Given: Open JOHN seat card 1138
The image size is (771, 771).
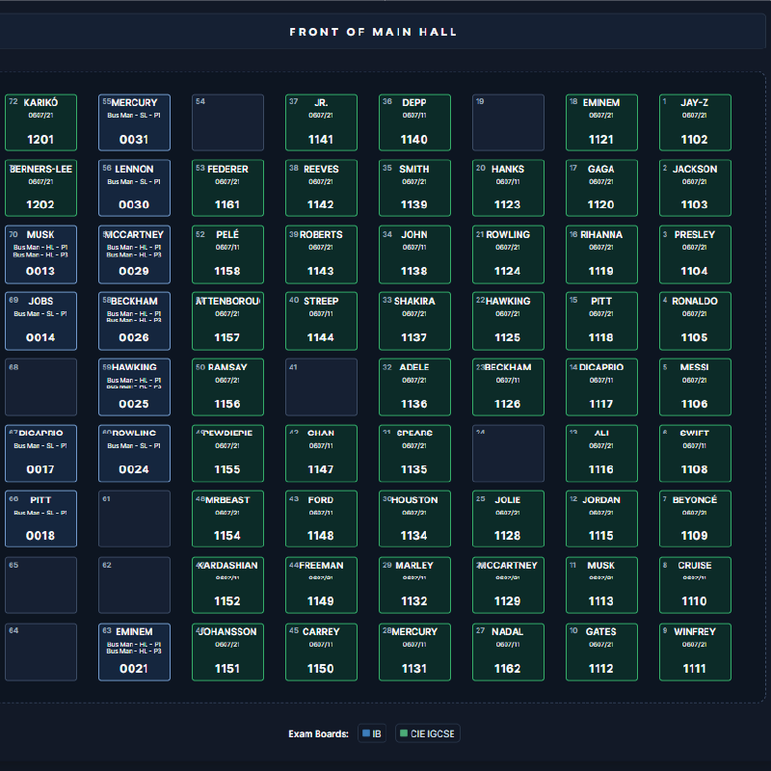Looking at the screenshot, I should pyautogui.click(x=414, y=254).
